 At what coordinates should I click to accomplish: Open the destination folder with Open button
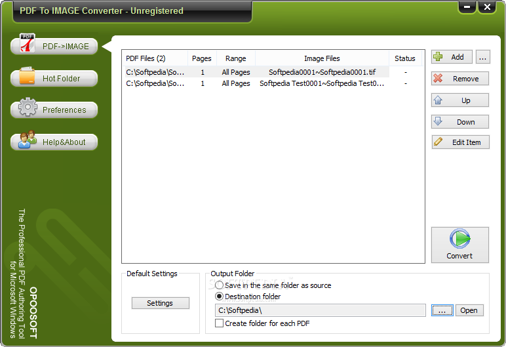coord(469,310)
